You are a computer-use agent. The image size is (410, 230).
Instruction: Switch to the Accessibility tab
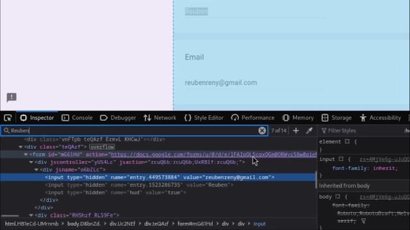[380, 118]
